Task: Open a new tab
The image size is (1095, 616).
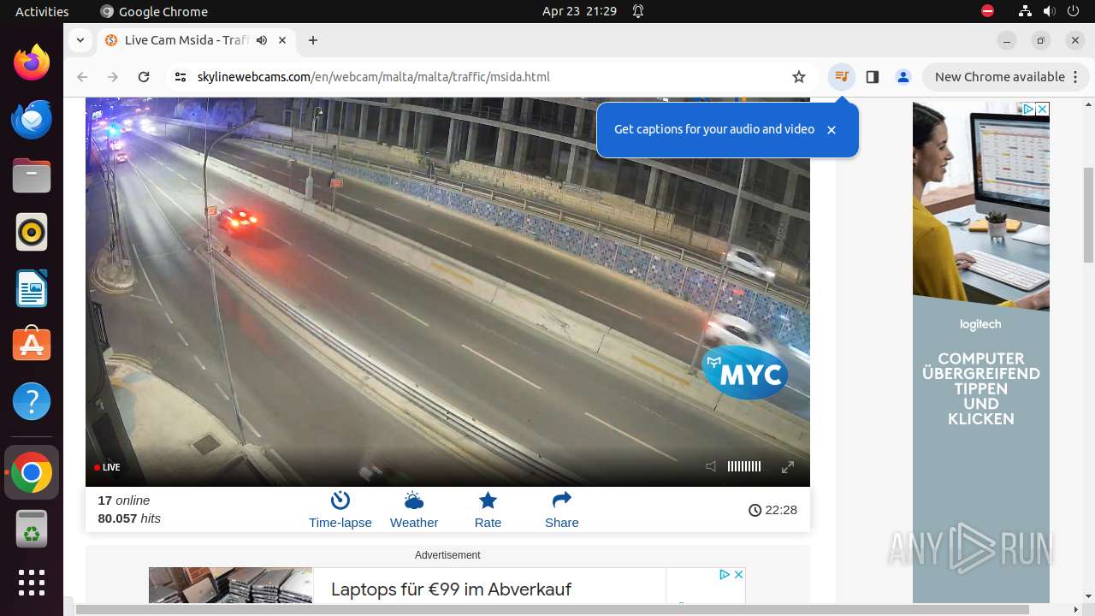Action: click(x=313, y=40)
